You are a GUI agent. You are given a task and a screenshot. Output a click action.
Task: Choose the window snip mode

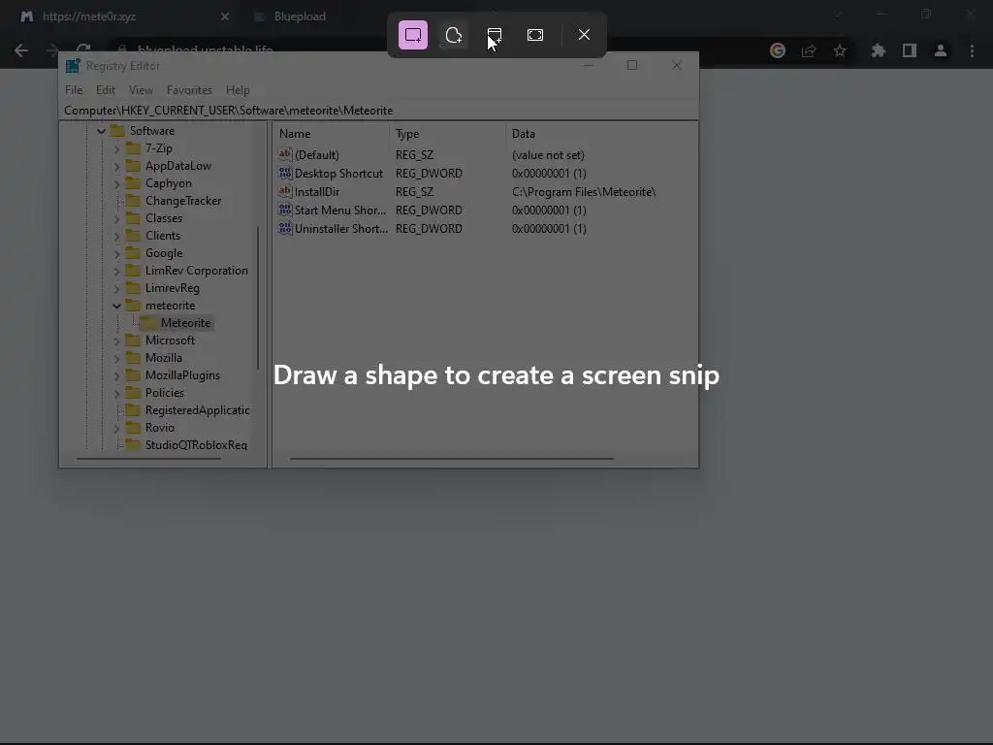[x=495, y=35]
